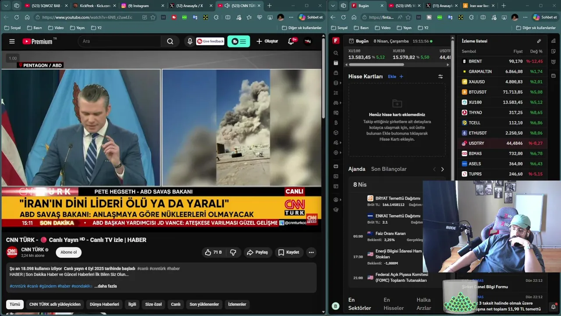Select the Canlı filter chip
The width and height of the screenshot is (561, 316).
(x=175, y=304)
